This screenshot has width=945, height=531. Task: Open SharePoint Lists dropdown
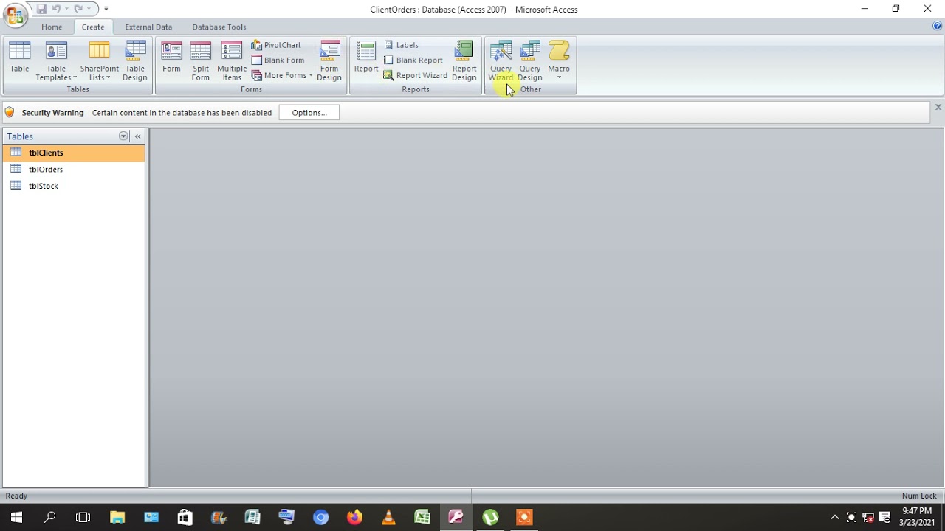(x=100, y=61)
